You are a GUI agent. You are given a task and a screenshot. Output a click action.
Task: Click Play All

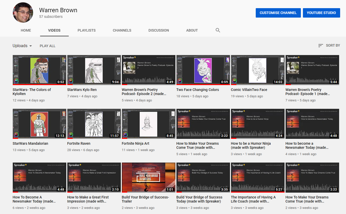[48, 46]
